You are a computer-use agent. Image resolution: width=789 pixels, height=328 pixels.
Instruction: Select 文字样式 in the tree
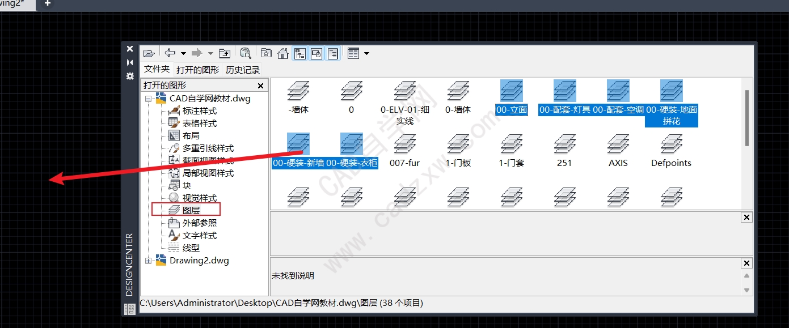200,235
